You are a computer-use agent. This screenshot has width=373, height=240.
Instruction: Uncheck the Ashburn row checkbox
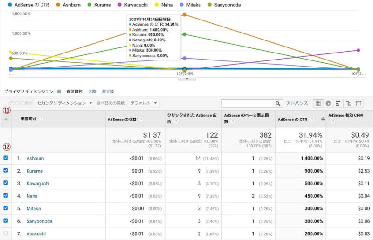(x=6, y=158)
